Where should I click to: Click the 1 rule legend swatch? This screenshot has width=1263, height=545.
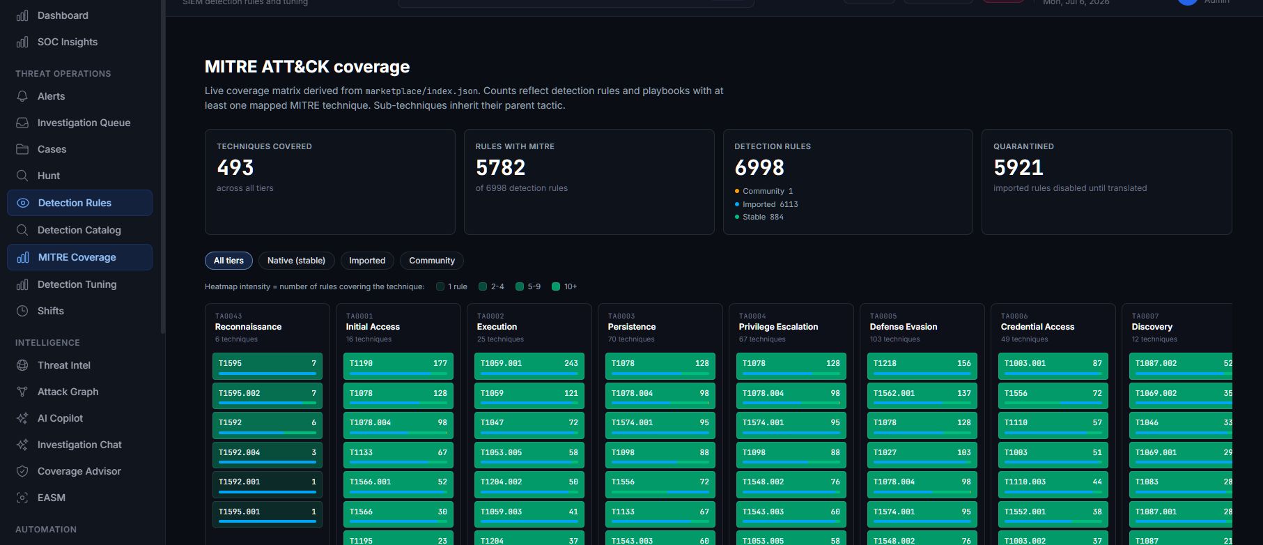point(440,286)
